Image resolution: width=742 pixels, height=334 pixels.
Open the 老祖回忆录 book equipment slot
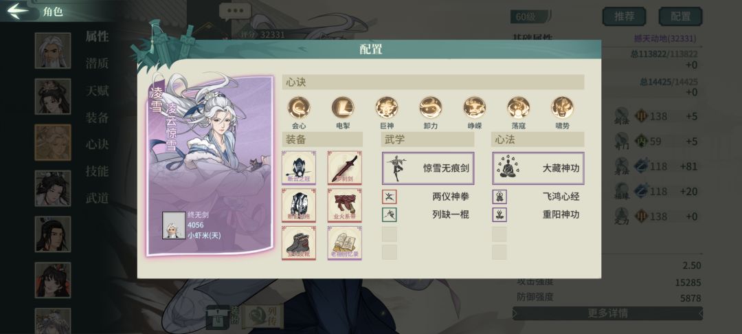pyautogui.click(x=344, y=243)
